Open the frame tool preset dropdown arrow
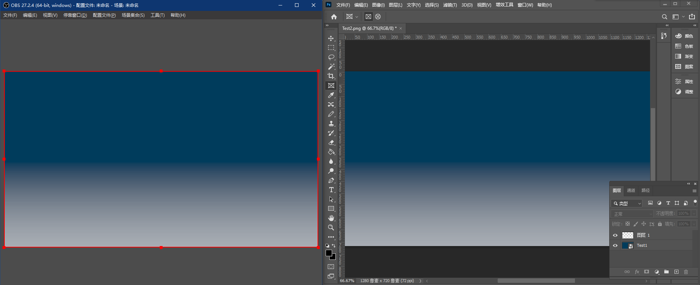700x285 pixels. [357, 17]
